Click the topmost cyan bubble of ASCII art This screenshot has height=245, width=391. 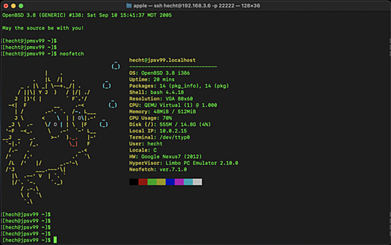pyautogui.click(x=115, y=65)
